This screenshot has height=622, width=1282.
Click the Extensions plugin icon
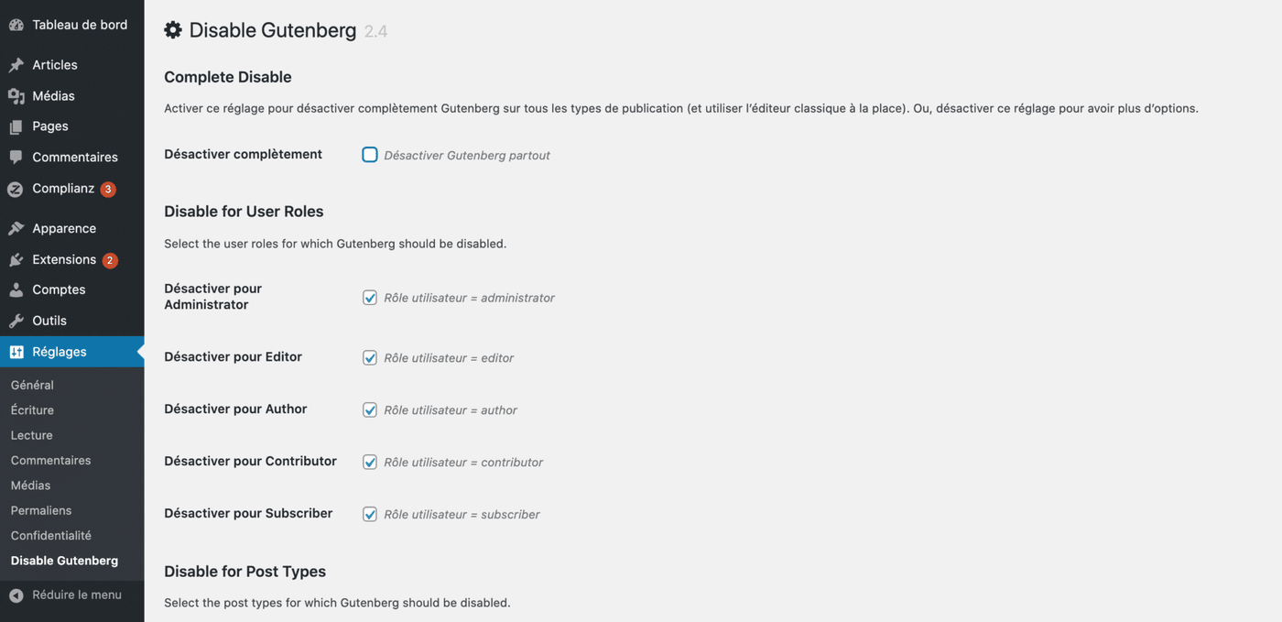coord(16,260)
